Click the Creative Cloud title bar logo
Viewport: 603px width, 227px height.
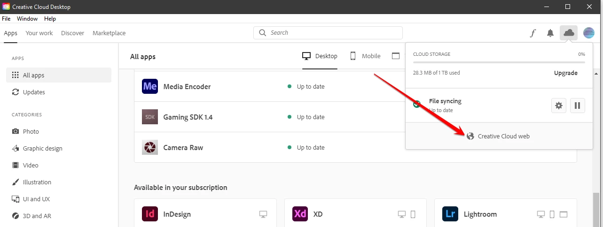click(x=6, y=7)
